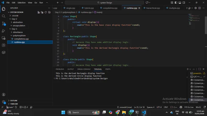Expand the Outline section

(x=30, y=101)
